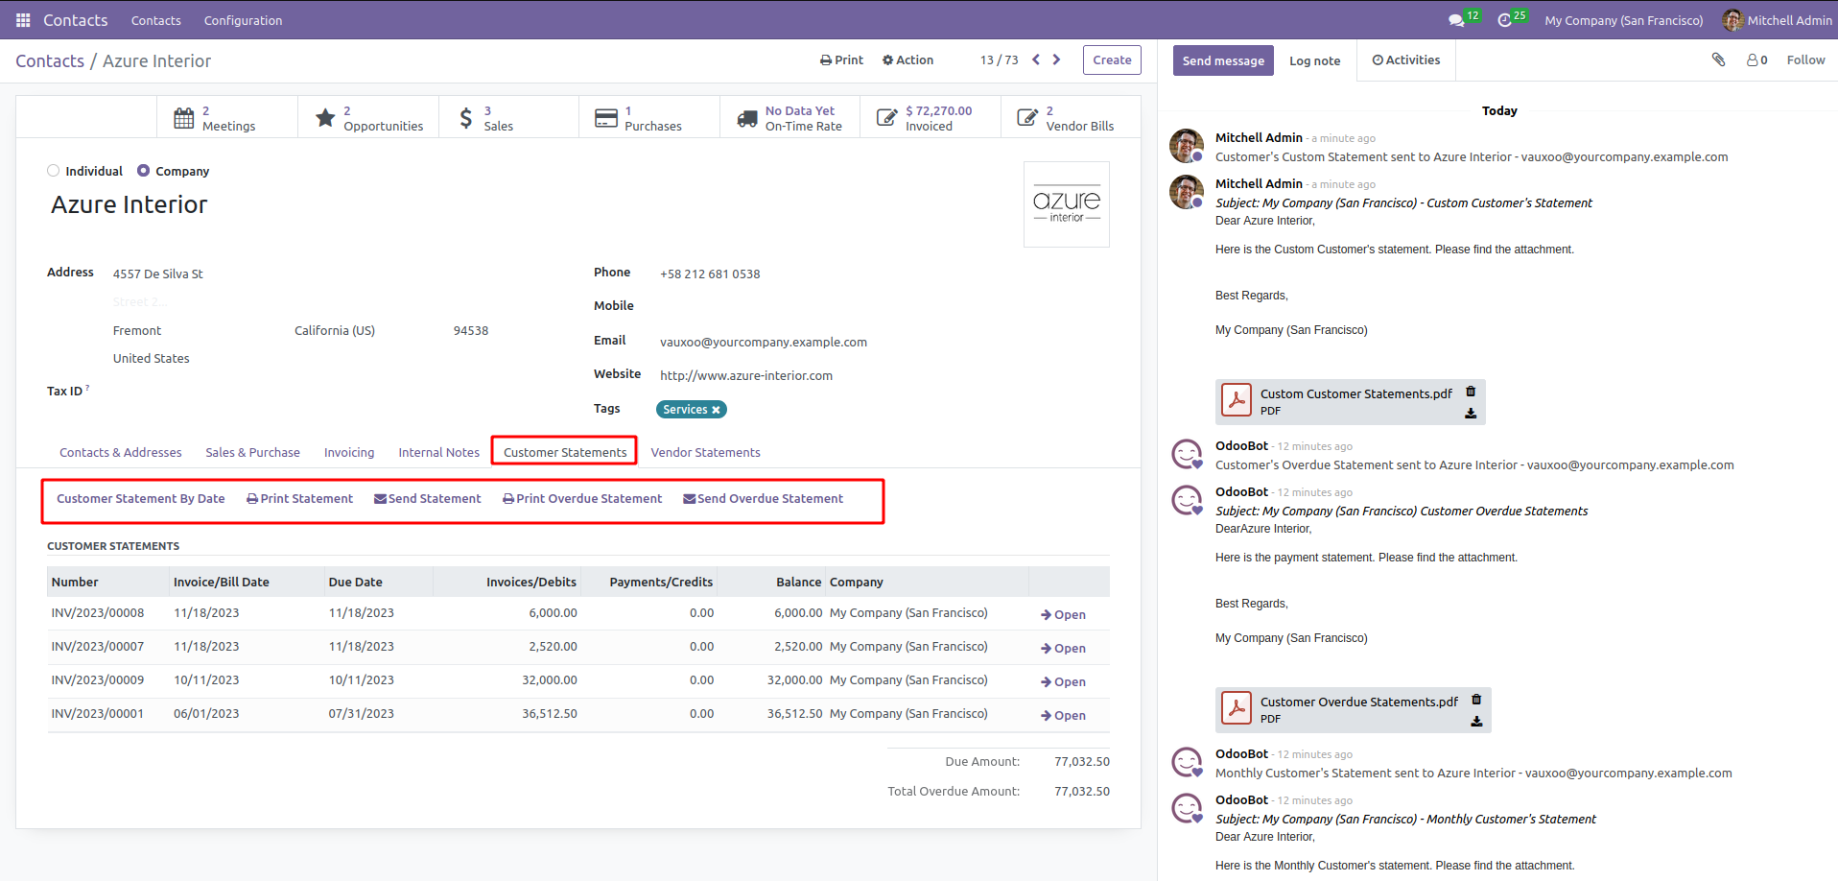Screen dimensions: 1838x881
Task: Open the Activities scheduler
Action: pos(1406,60)
